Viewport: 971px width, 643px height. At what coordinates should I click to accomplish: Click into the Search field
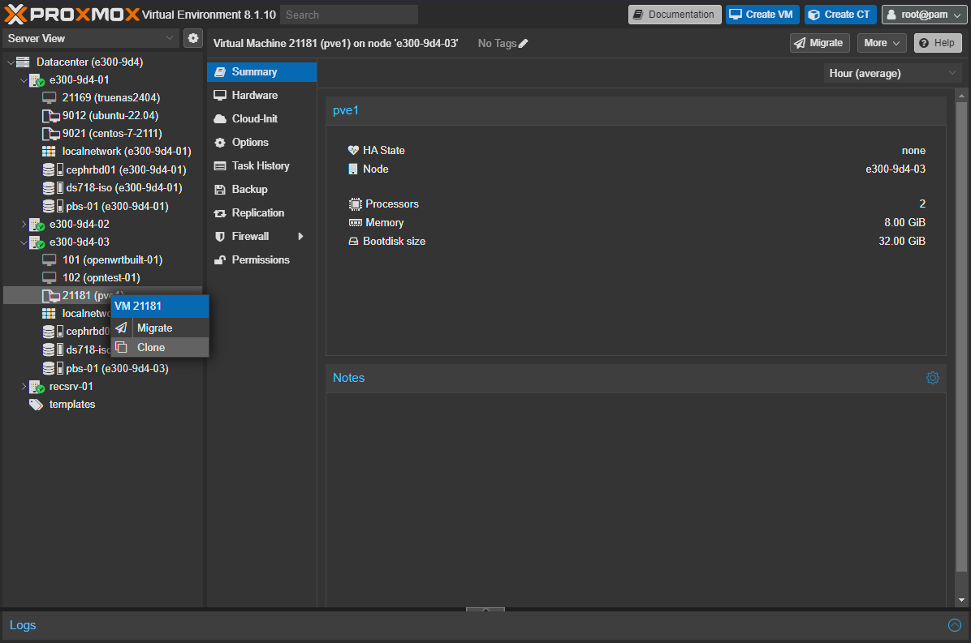point(349,15)
